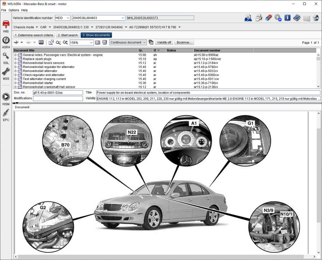Click the zoom in magnifier icon
The height and width of the screenshot is (260, 322).
(65, 42)
